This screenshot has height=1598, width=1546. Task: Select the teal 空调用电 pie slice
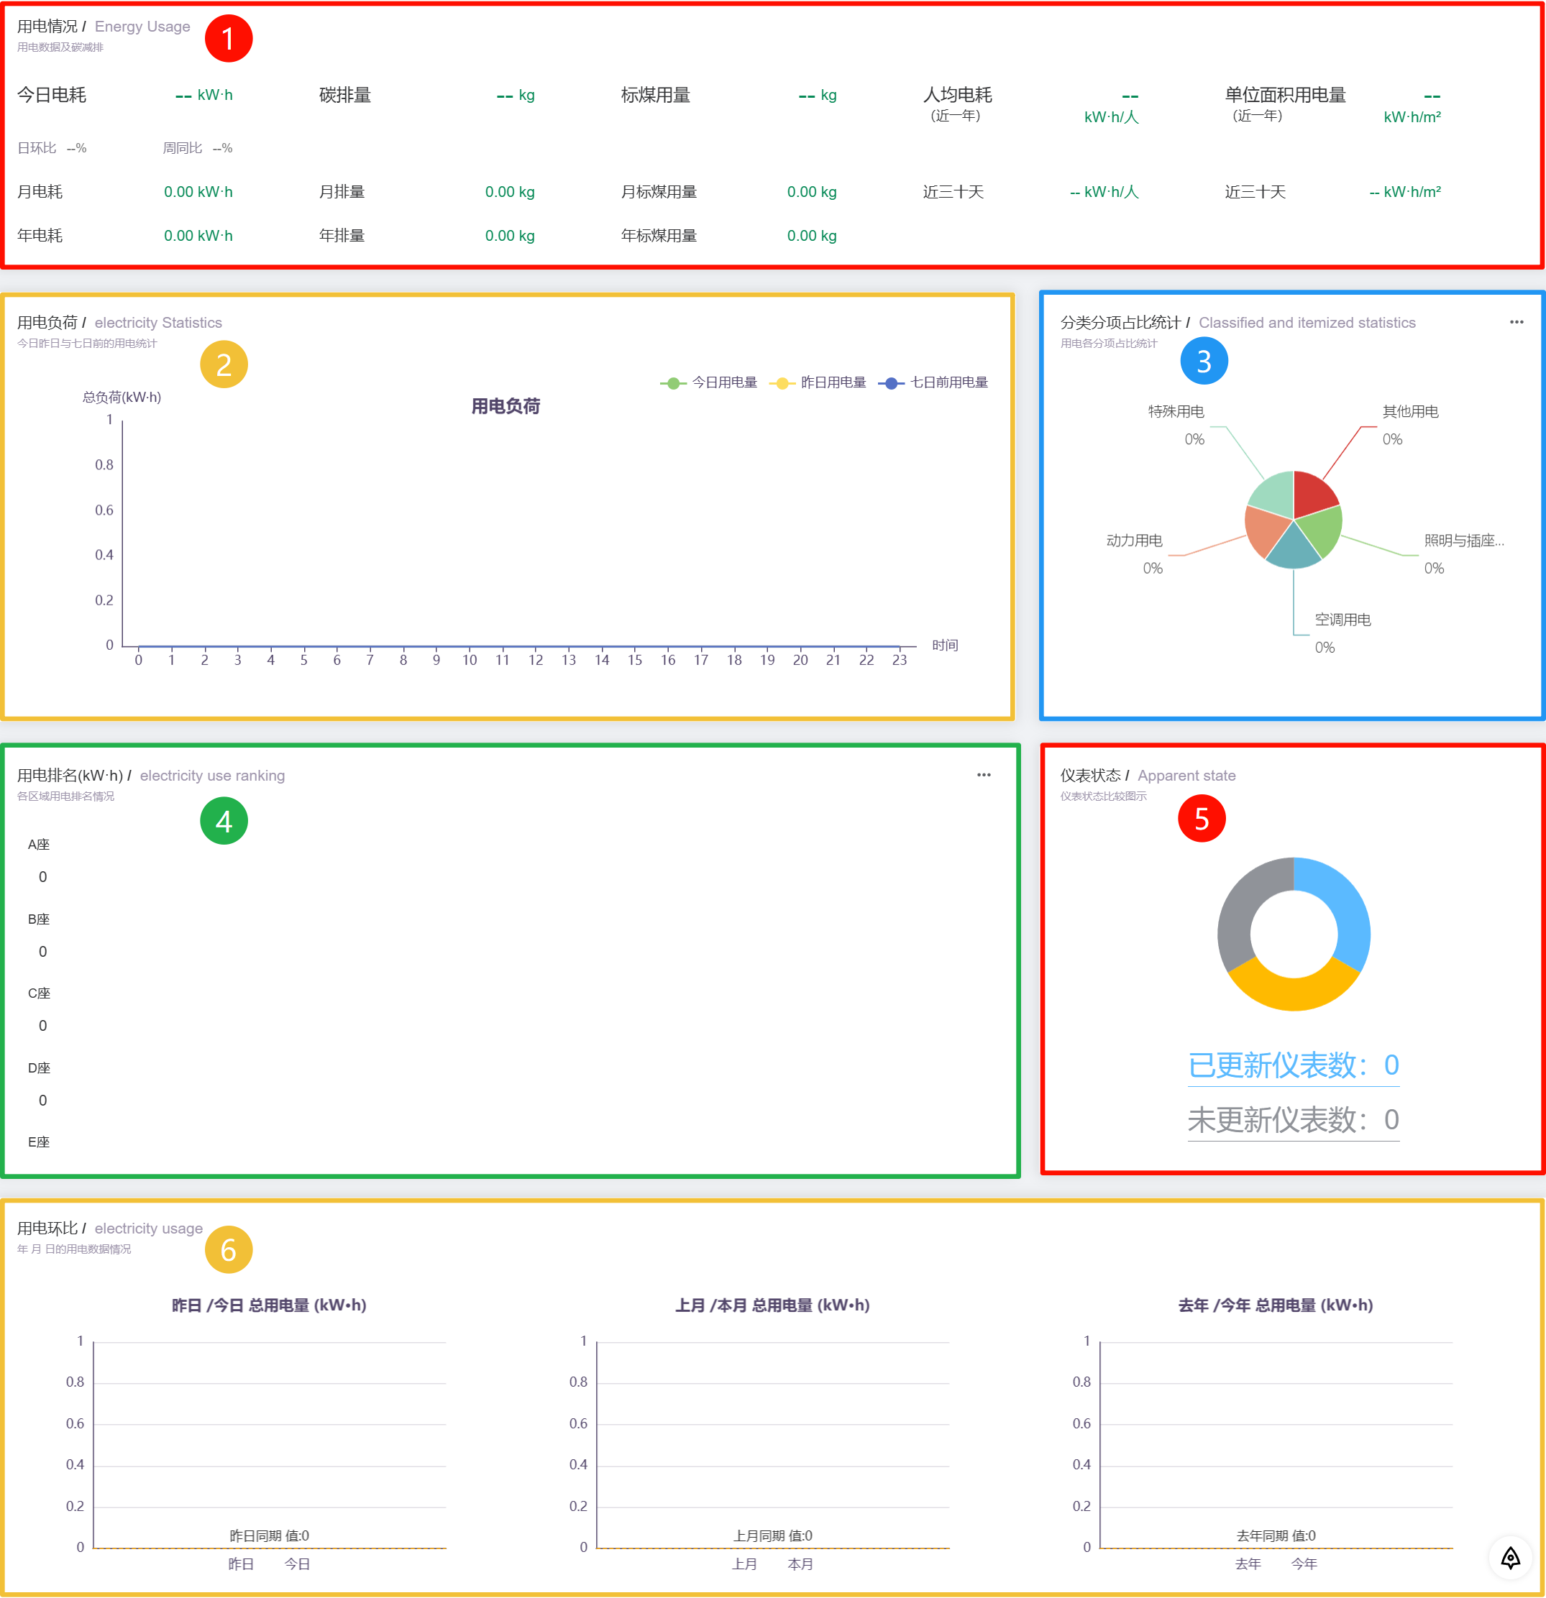(x=1294, y=549)
